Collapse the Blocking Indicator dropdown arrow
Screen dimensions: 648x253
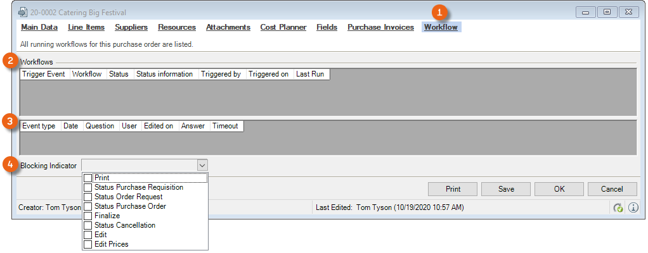tap(202, 166)
